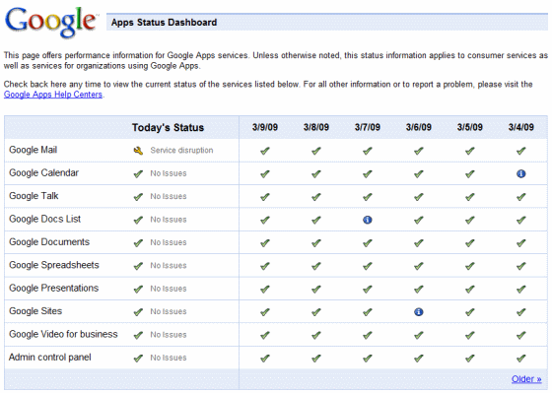Click the Apps Status Dashboard title
The image size is (552, 393).
pyautogui.click(x=164, y=23)
